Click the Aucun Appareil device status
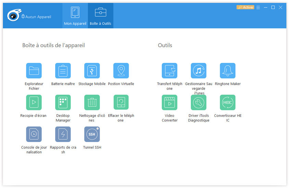Screen dimensions: 289x188 click(x=36, y=17)
